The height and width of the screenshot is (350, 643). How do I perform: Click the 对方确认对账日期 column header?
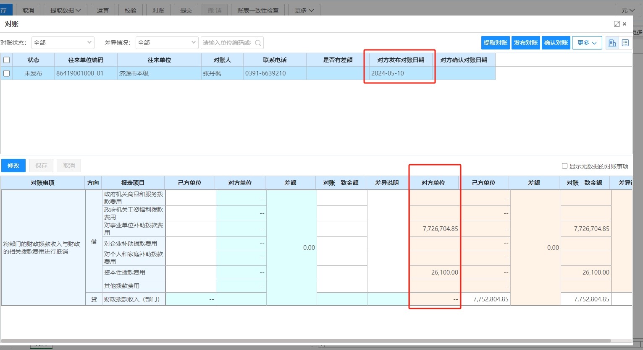coord(464,60)
